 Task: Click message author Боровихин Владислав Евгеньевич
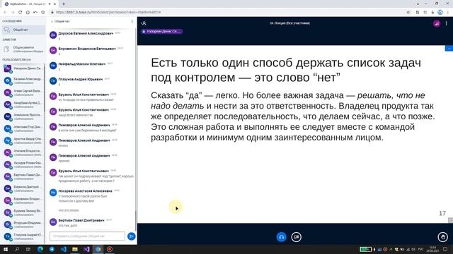point(87,49)
